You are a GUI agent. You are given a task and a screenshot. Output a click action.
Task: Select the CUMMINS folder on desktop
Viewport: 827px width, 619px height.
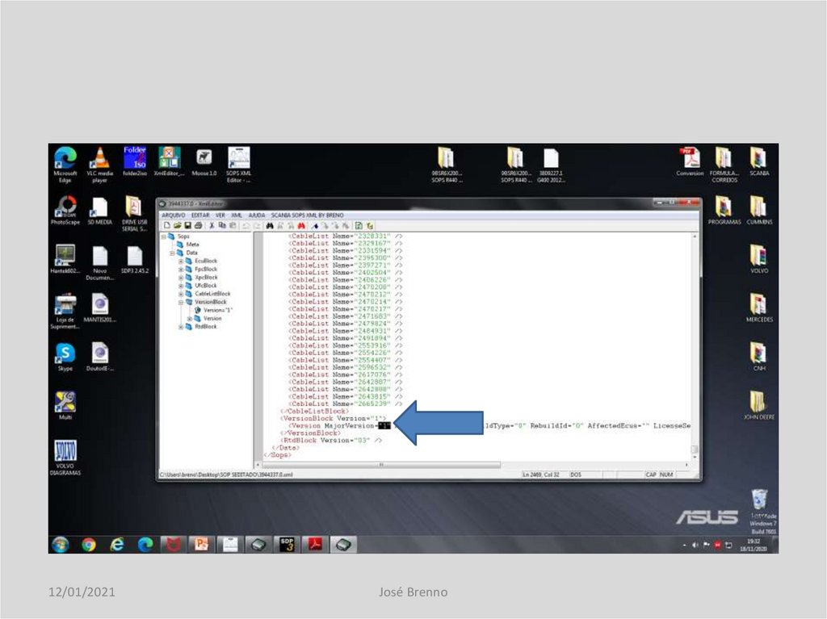tap(759, 210)
